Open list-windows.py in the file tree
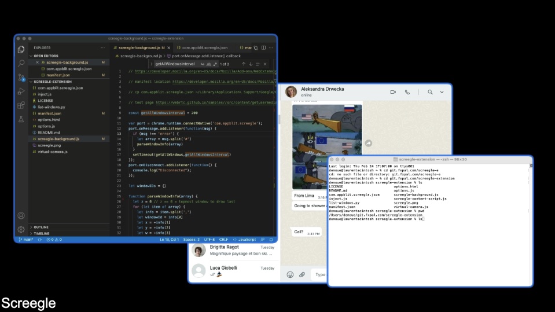The width and height of the screenshot is (555, 312). coord(52,107)
